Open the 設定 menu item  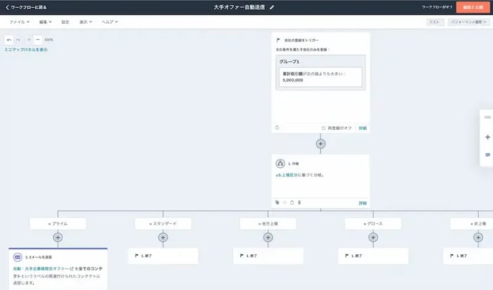(x=65, y=22)
